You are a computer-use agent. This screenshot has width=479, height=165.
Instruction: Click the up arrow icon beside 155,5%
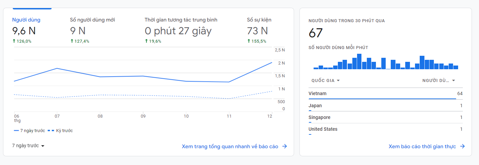249,41
